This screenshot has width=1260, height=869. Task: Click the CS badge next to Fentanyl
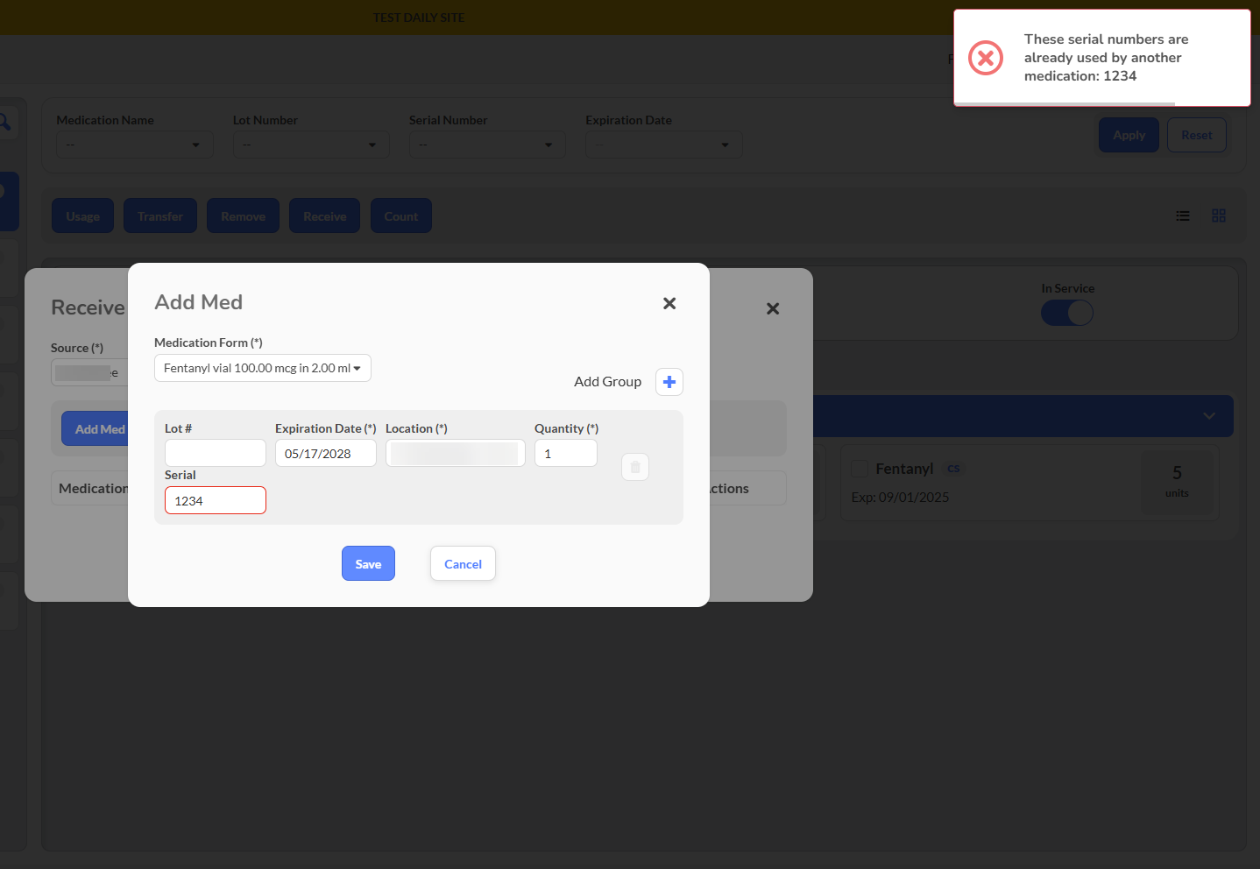[953, 469]
